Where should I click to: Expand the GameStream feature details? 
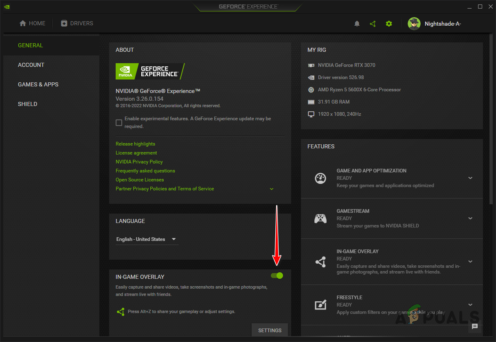470,218
